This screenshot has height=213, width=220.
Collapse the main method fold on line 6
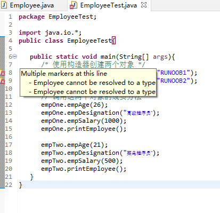pyautogui.click(x=15, y=57)
